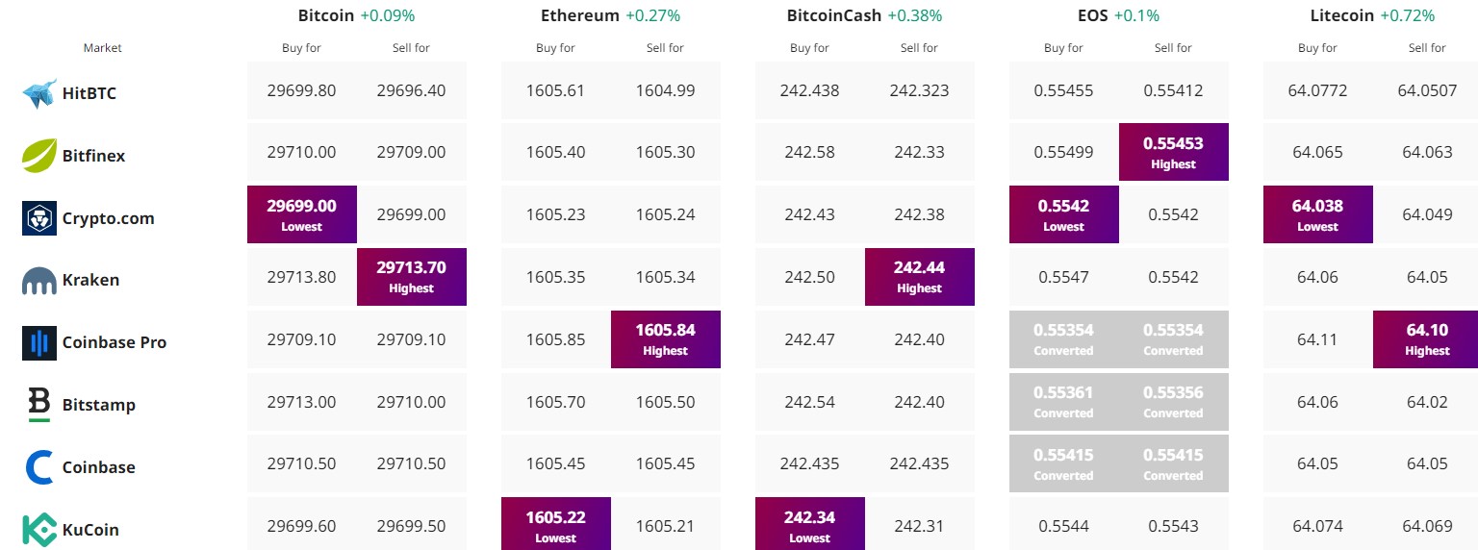The height and width of the screenshot is (550, 1478).
Task: Click the Crypto.com lion logo icon
Action: tap(39, 218)
